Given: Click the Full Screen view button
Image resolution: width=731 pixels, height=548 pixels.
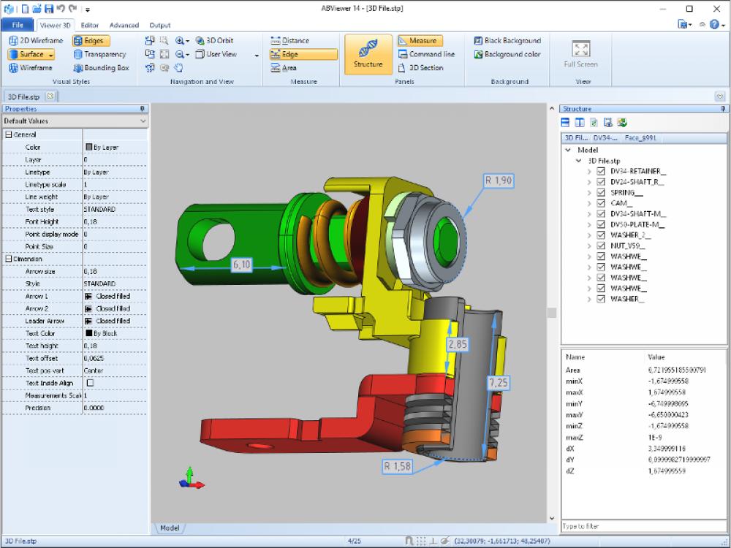Looking at the screenshot, I should [x=581, y=50].
